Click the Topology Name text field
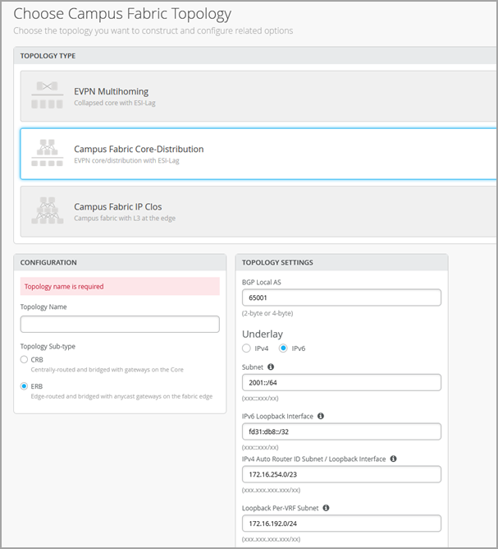 coord(120,324)
